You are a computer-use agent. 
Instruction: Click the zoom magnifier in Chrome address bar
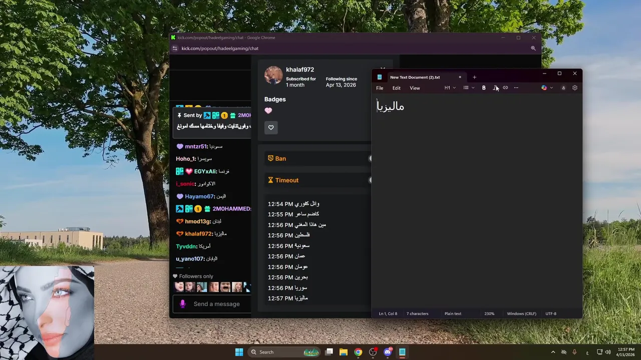(533, 48)
